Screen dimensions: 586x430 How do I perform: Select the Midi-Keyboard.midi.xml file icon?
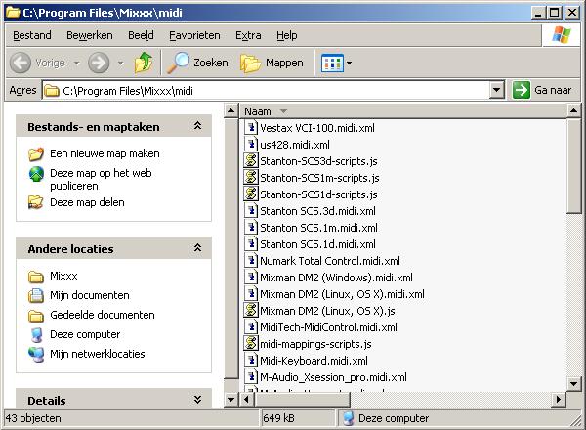pyautogui.click(x=251, y=360)
